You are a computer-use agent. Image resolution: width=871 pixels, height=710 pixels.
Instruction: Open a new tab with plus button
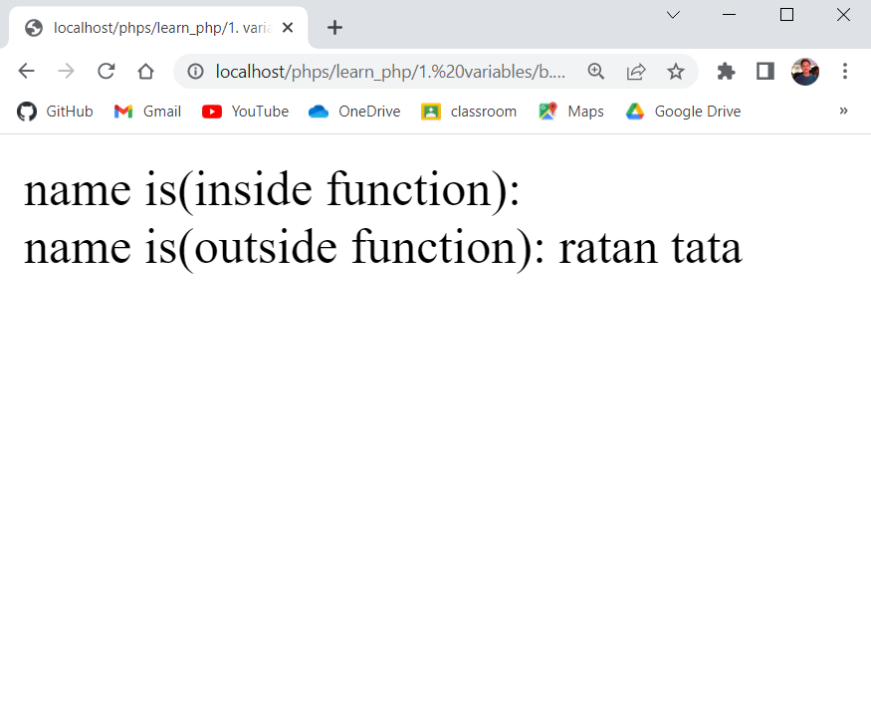334,28
